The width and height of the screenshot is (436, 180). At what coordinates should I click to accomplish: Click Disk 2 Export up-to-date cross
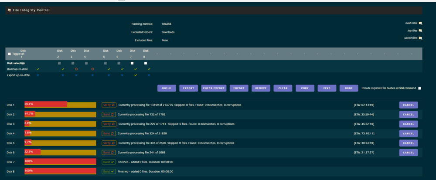click(63, 75)
